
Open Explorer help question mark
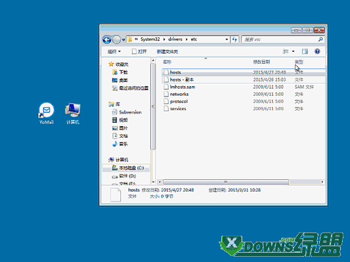point(317,52)
